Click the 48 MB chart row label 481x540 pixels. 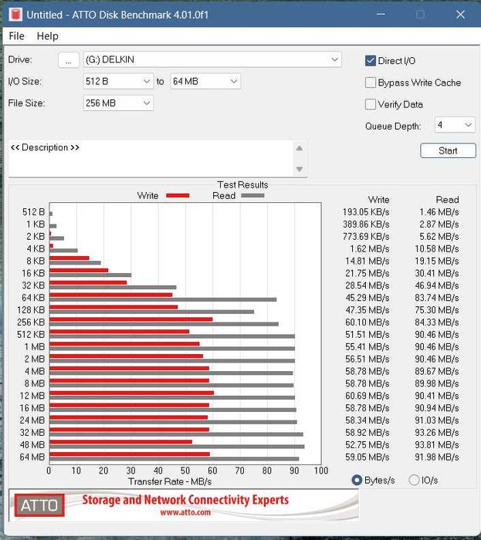point(32,445)
